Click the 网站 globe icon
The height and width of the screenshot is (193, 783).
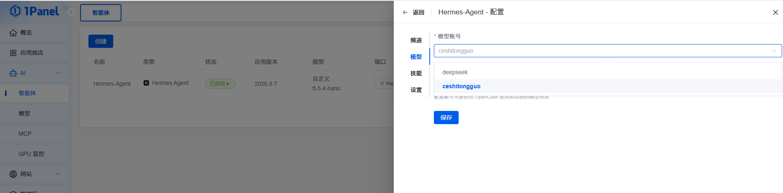pos(13,174)
